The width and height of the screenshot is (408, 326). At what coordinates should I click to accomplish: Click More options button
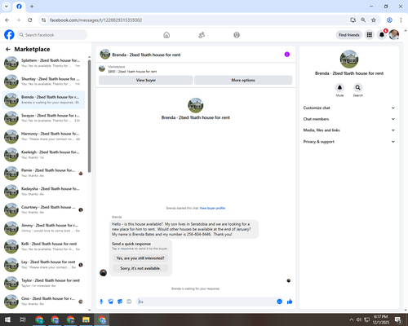click(243, 80)
